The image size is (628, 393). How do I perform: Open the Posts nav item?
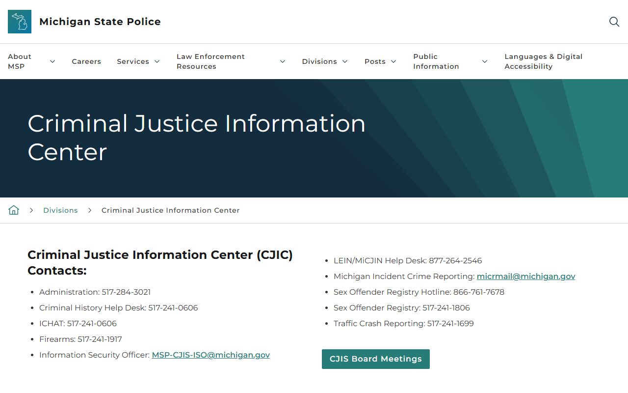pos(375,61)
